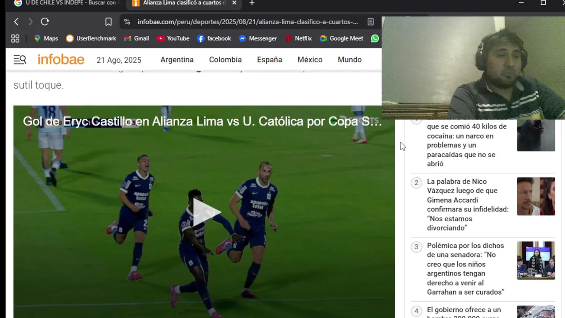Open the México section
Image resolution: width=565 pixels, height=318 pixels.
pos(310,60)
